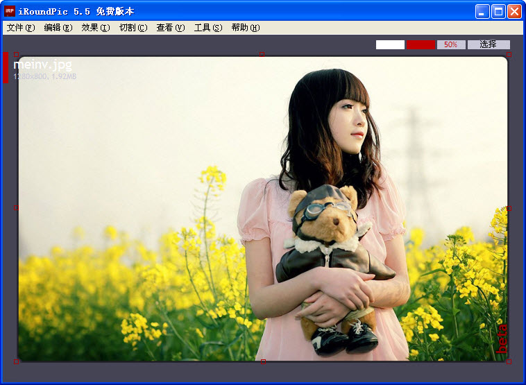The image size is (526, 385).
Task: Open the 文件(F) menu
Action: 20,28
